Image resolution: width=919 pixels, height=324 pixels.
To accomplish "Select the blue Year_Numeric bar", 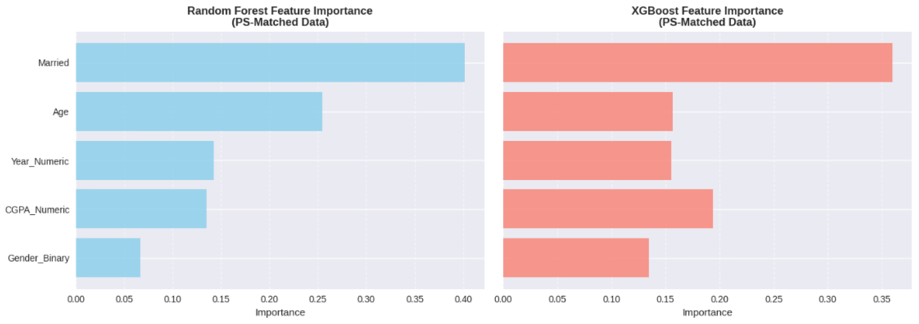I will click(x=145, y=160).
